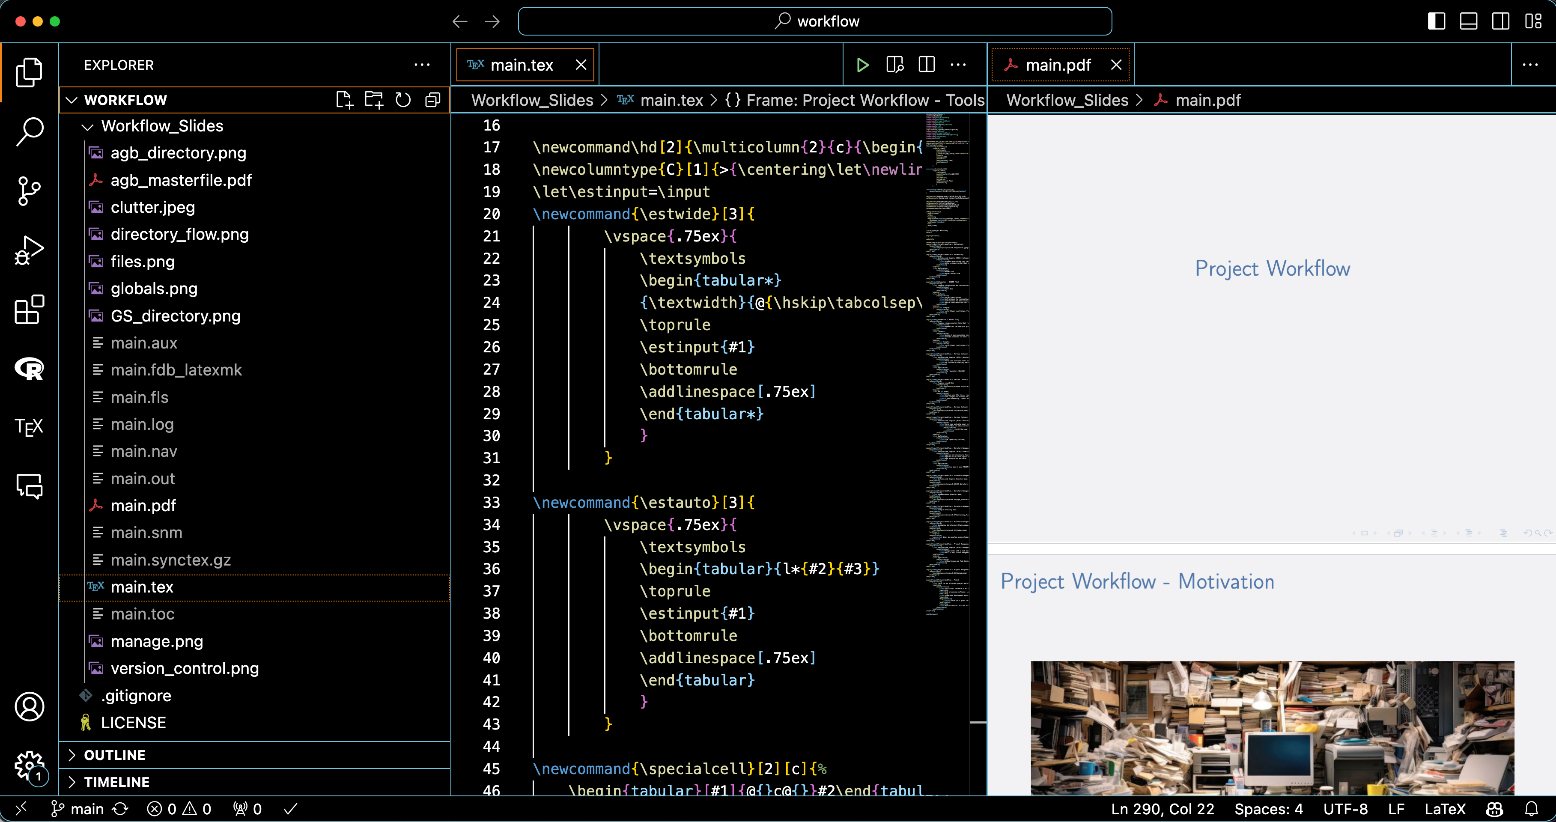Collapse all folders in Explorer
The width and height of the screenshot is (1556, 822).
432,100
